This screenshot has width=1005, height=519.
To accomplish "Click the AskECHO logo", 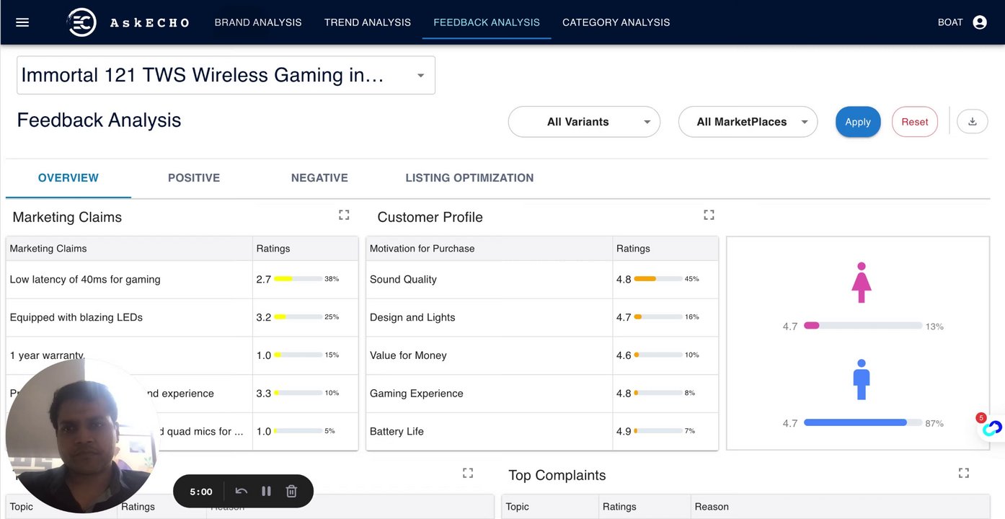I will click(128, 22).
